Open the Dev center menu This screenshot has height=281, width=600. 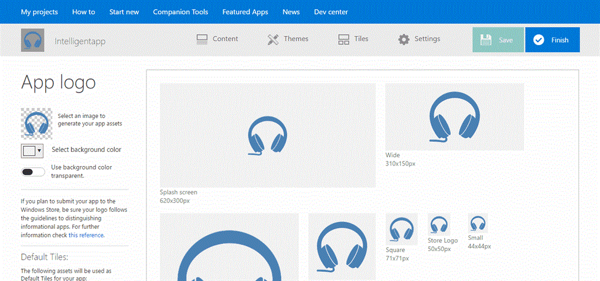click(x=330, y=12)
